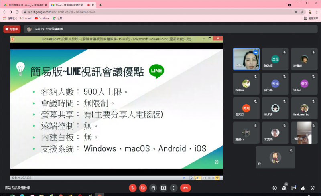Raise hand in the meeting
The image size is (321, 196).
click(x=153, y=188)
